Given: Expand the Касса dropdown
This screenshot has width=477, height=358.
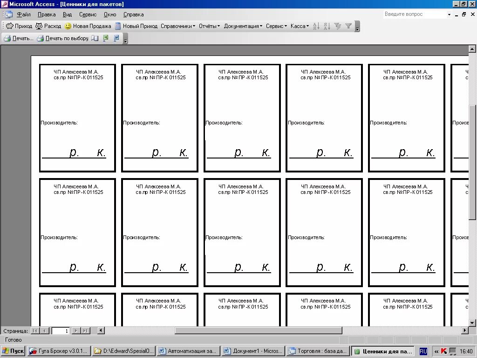Looking at the screenshot, I should tap(300, 26).
